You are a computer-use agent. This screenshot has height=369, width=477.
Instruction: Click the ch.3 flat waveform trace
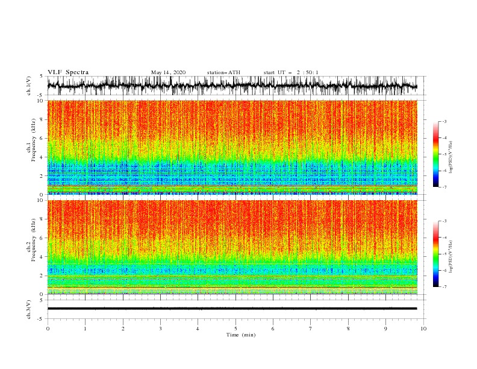[x=232, y=309]
